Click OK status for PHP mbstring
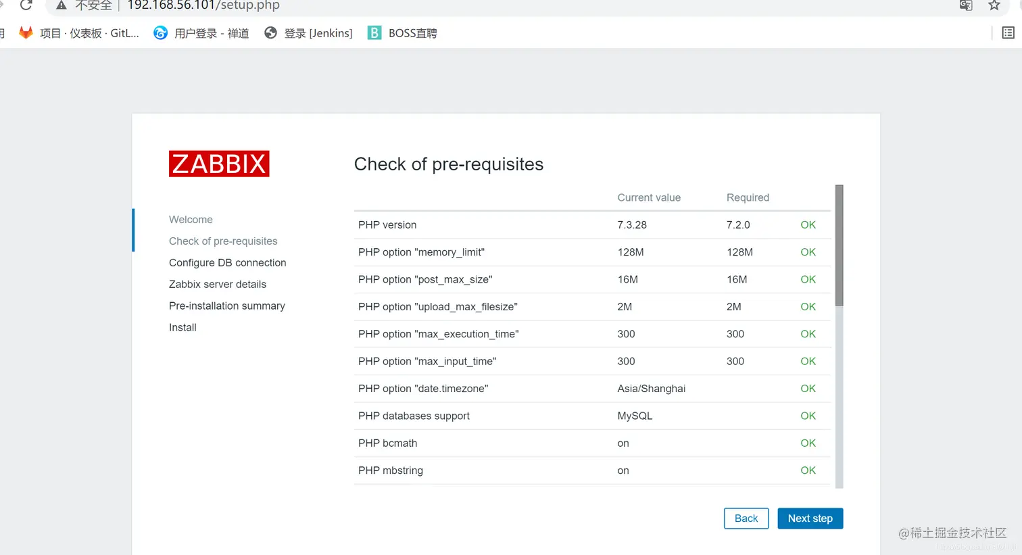 pyautogui.click(x=808, y=470)
